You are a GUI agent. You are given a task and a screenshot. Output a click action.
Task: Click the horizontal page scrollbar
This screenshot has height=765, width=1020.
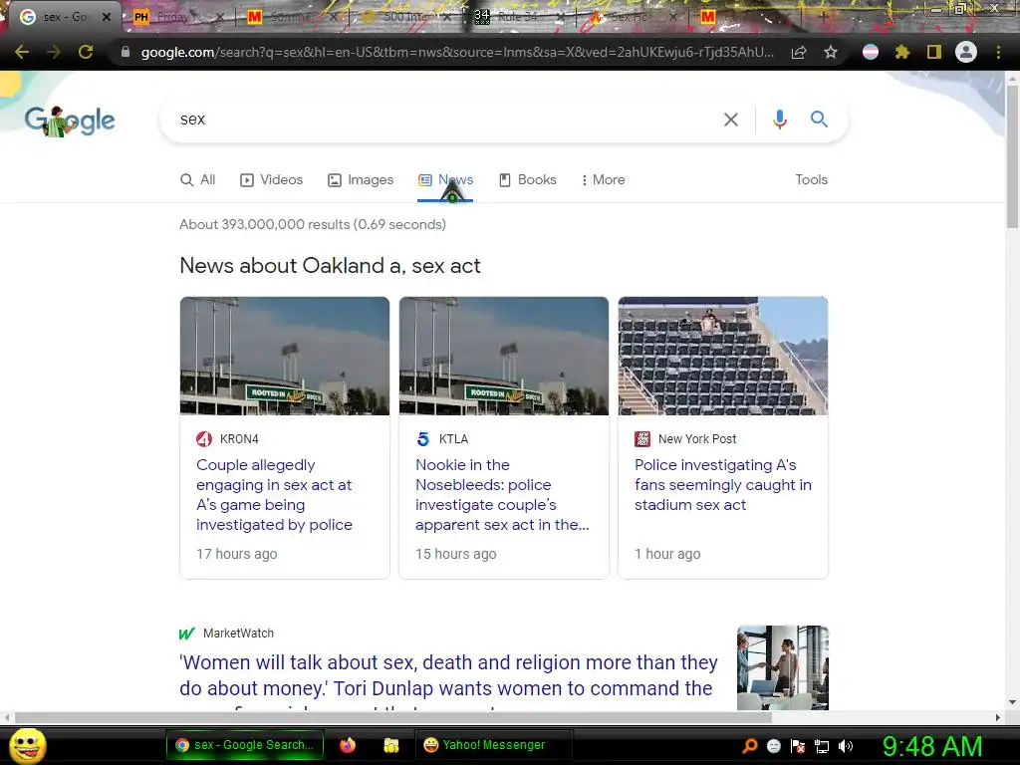[x=392, y=717]
